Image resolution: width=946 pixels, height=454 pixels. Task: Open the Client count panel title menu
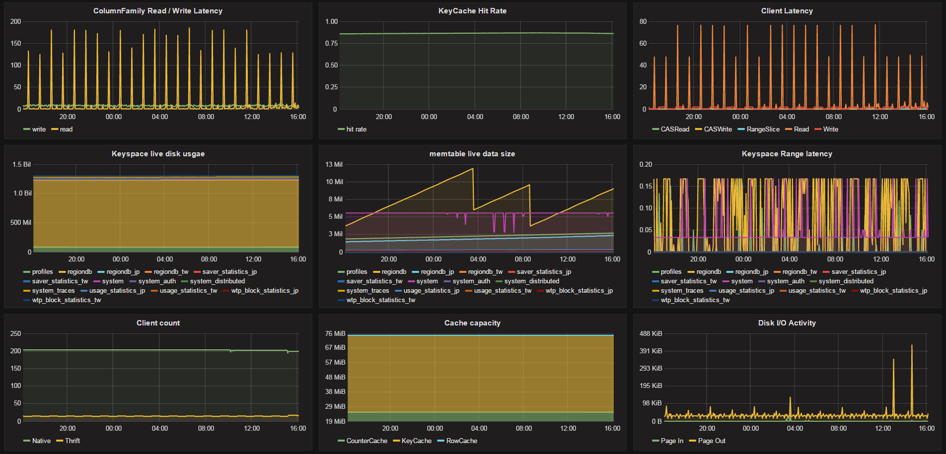158,323
